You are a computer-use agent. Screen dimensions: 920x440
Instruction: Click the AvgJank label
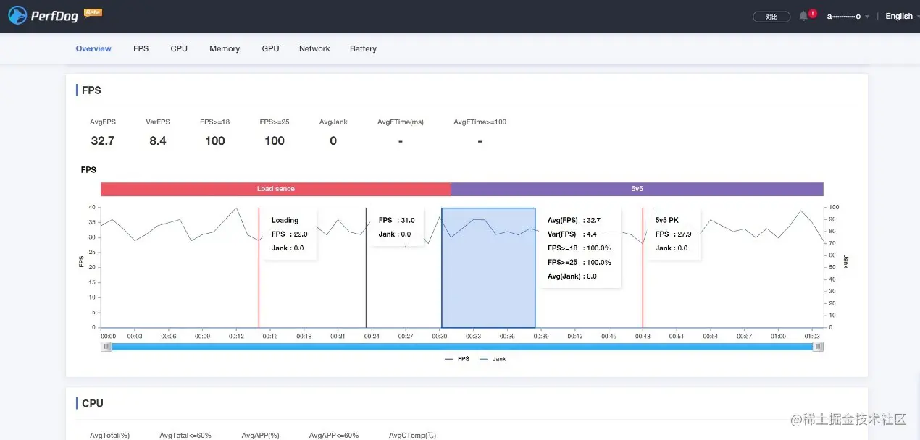pos(333,122)
